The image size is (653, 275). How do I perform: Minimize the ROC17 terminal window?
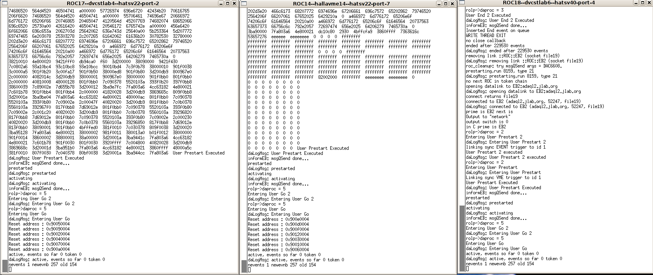[221, 3]
